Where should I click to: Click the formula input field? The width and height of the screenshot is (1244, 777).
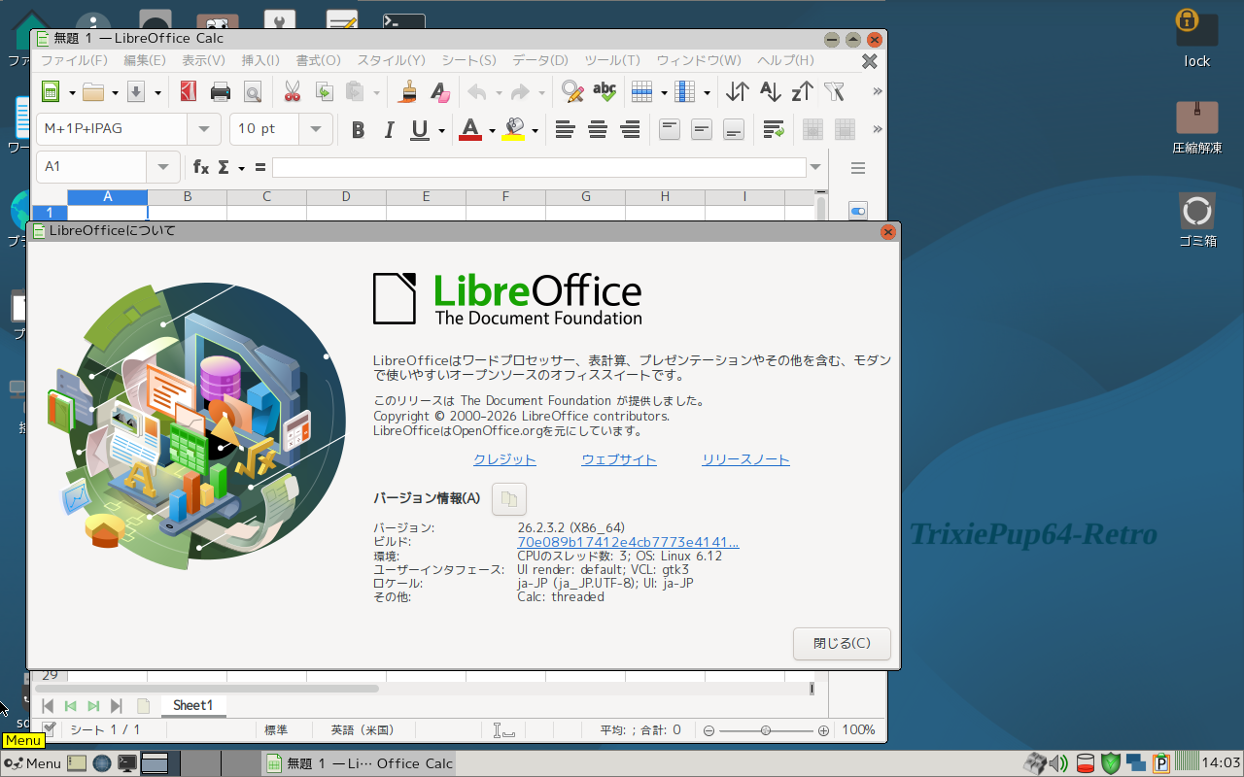539,167
